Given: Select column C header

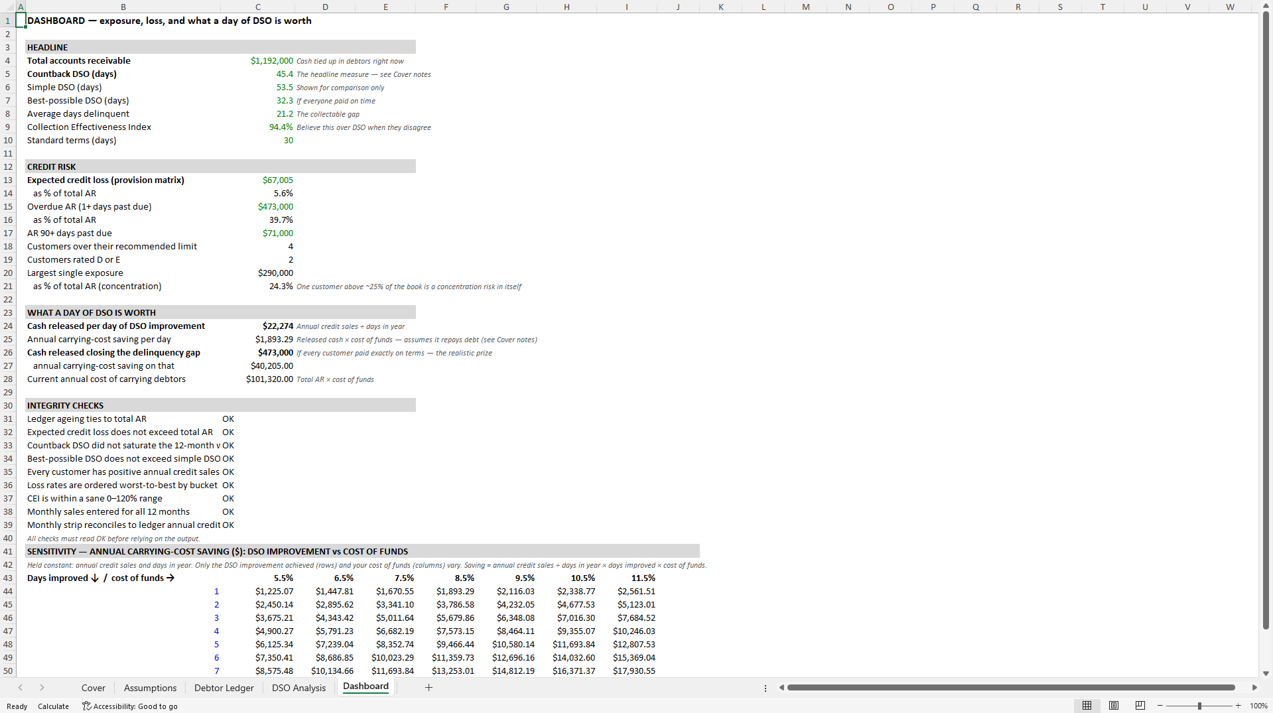Looking at the screenshot, I should tap(258, 7).
